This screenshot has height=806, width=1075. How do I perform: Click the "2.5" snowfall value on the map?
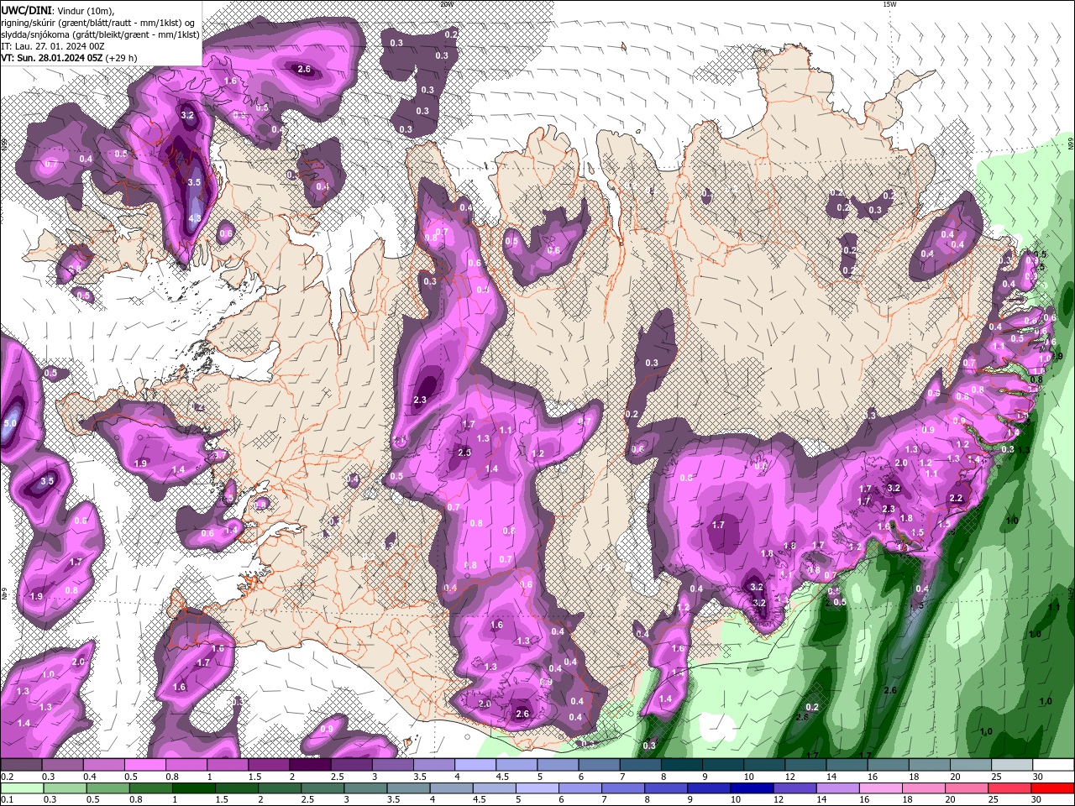coord(464,453)
